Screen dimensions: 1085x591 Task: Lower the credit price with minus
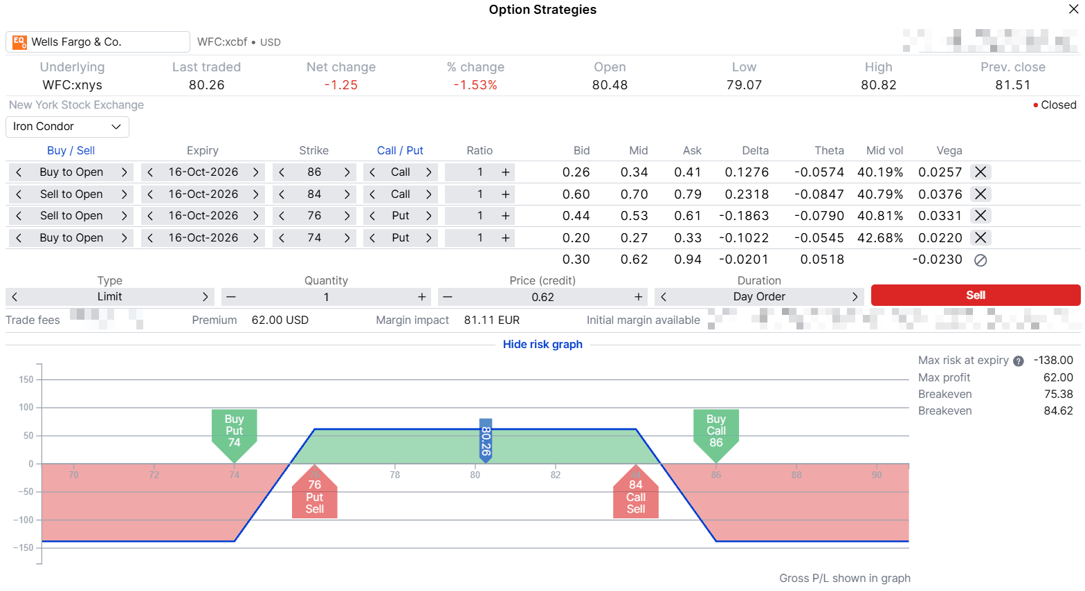tap(448, 297)
